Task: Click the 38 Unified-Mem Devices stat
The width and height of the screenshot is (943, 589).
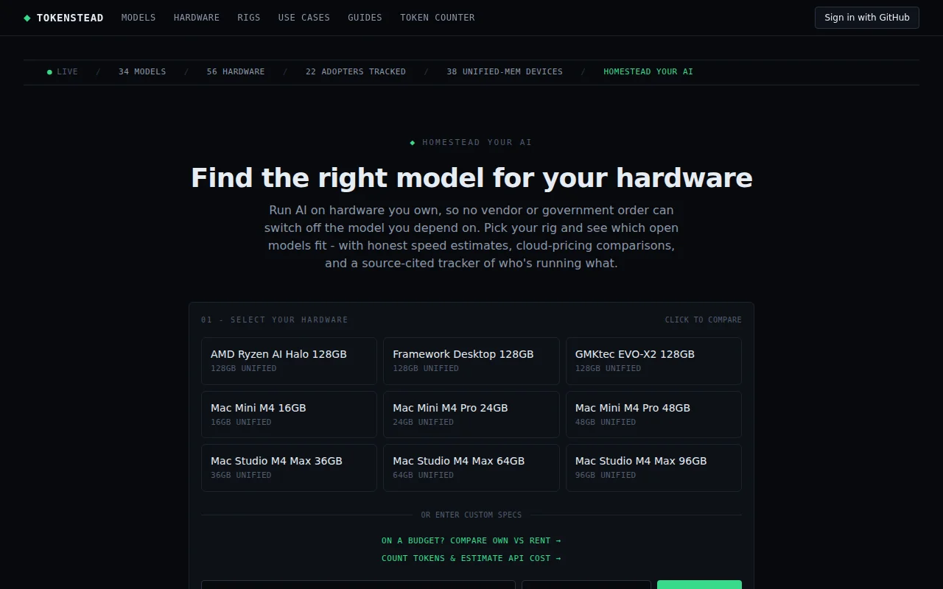Action: click(x=505, y=72)
